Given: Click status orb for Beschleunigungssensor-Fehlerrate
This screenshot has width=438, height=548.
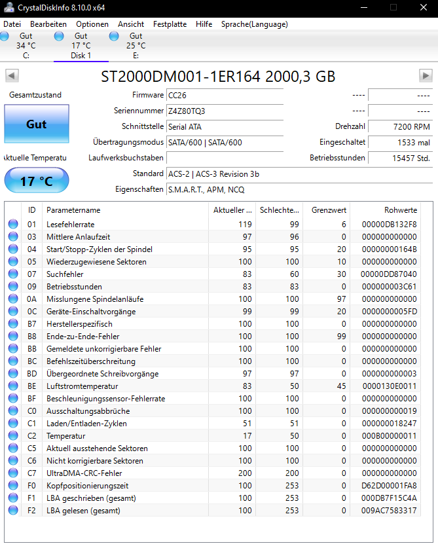Looking at the screenshot, I should point(13,398).
